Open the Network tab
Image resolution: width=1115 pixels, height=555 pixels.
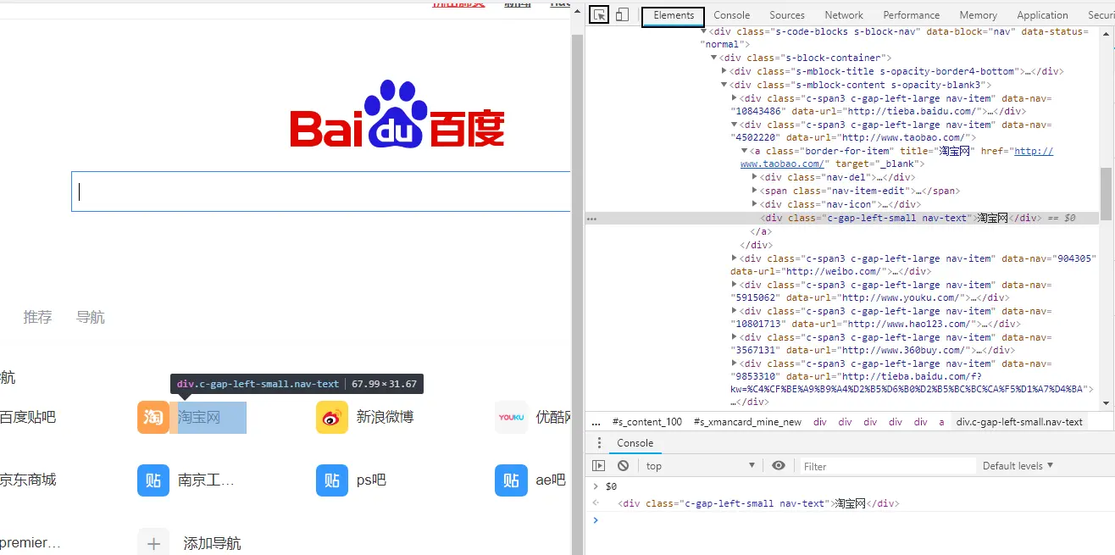pyautogui.click(x=844, y=15)
